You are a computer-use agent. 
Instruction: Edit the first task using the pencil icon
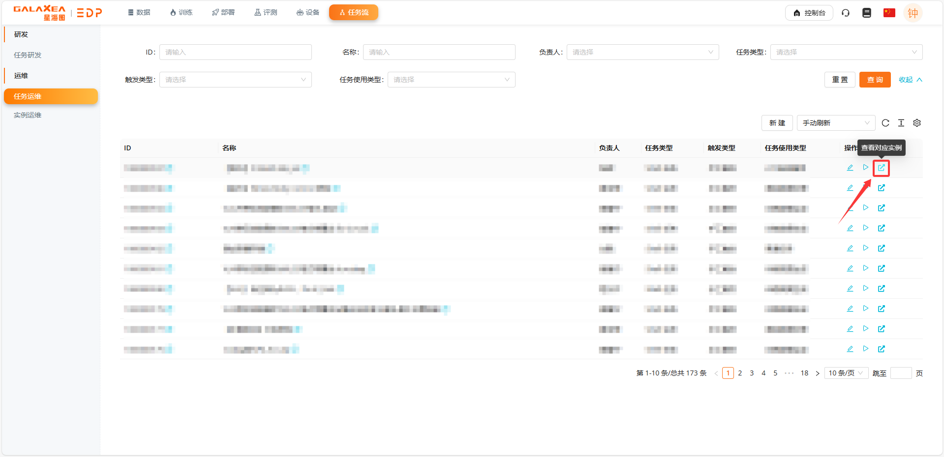pos(850,167)
